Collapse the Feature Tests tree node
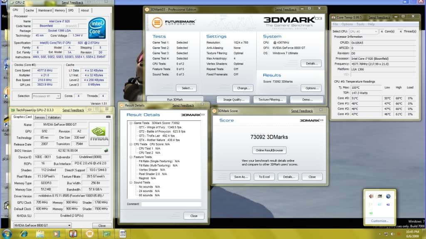Viewport: 426px width, 239px height. 131,157
